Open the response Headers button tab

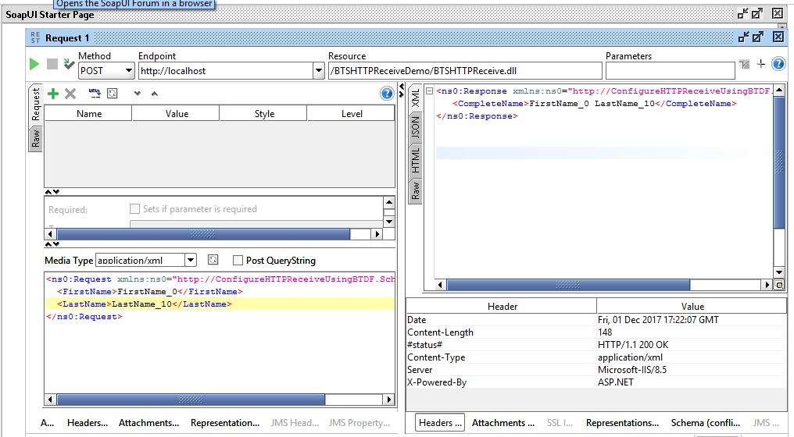440,423
